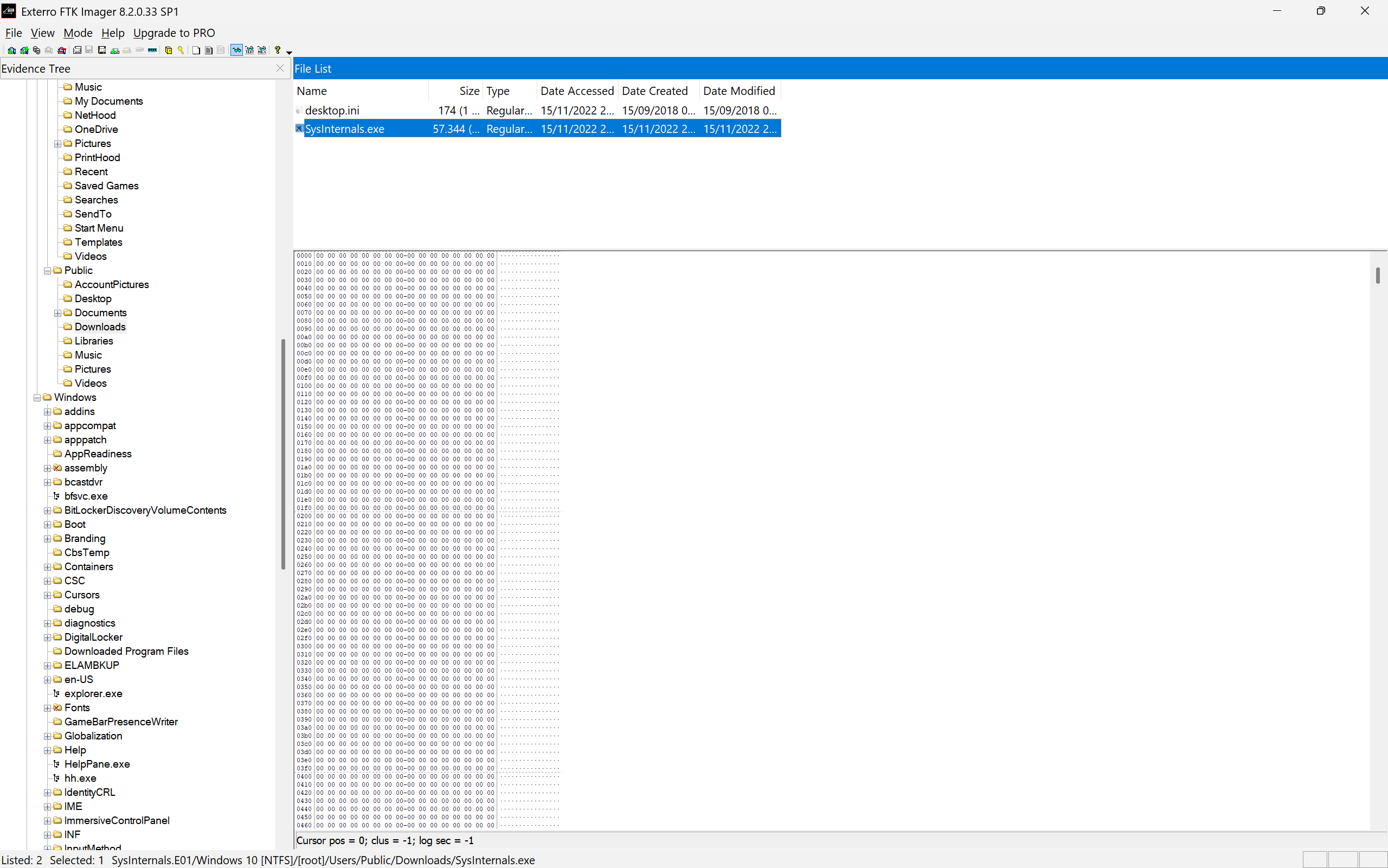The image size is (1388, 868).
Task: Click the Detect EFS Encryption key icon
Action: [181, 50]
